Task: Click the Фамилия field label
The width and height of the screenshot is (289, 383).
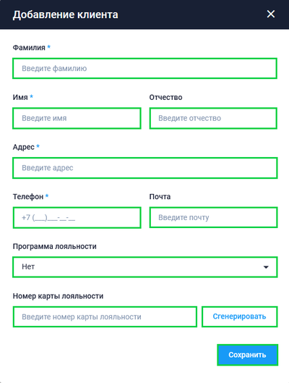Action: [29, 47]
